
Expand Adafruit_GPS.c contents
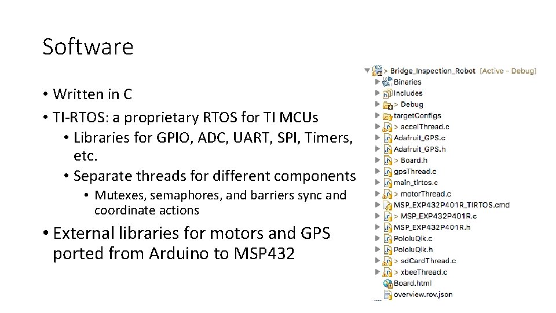[377, 138]
